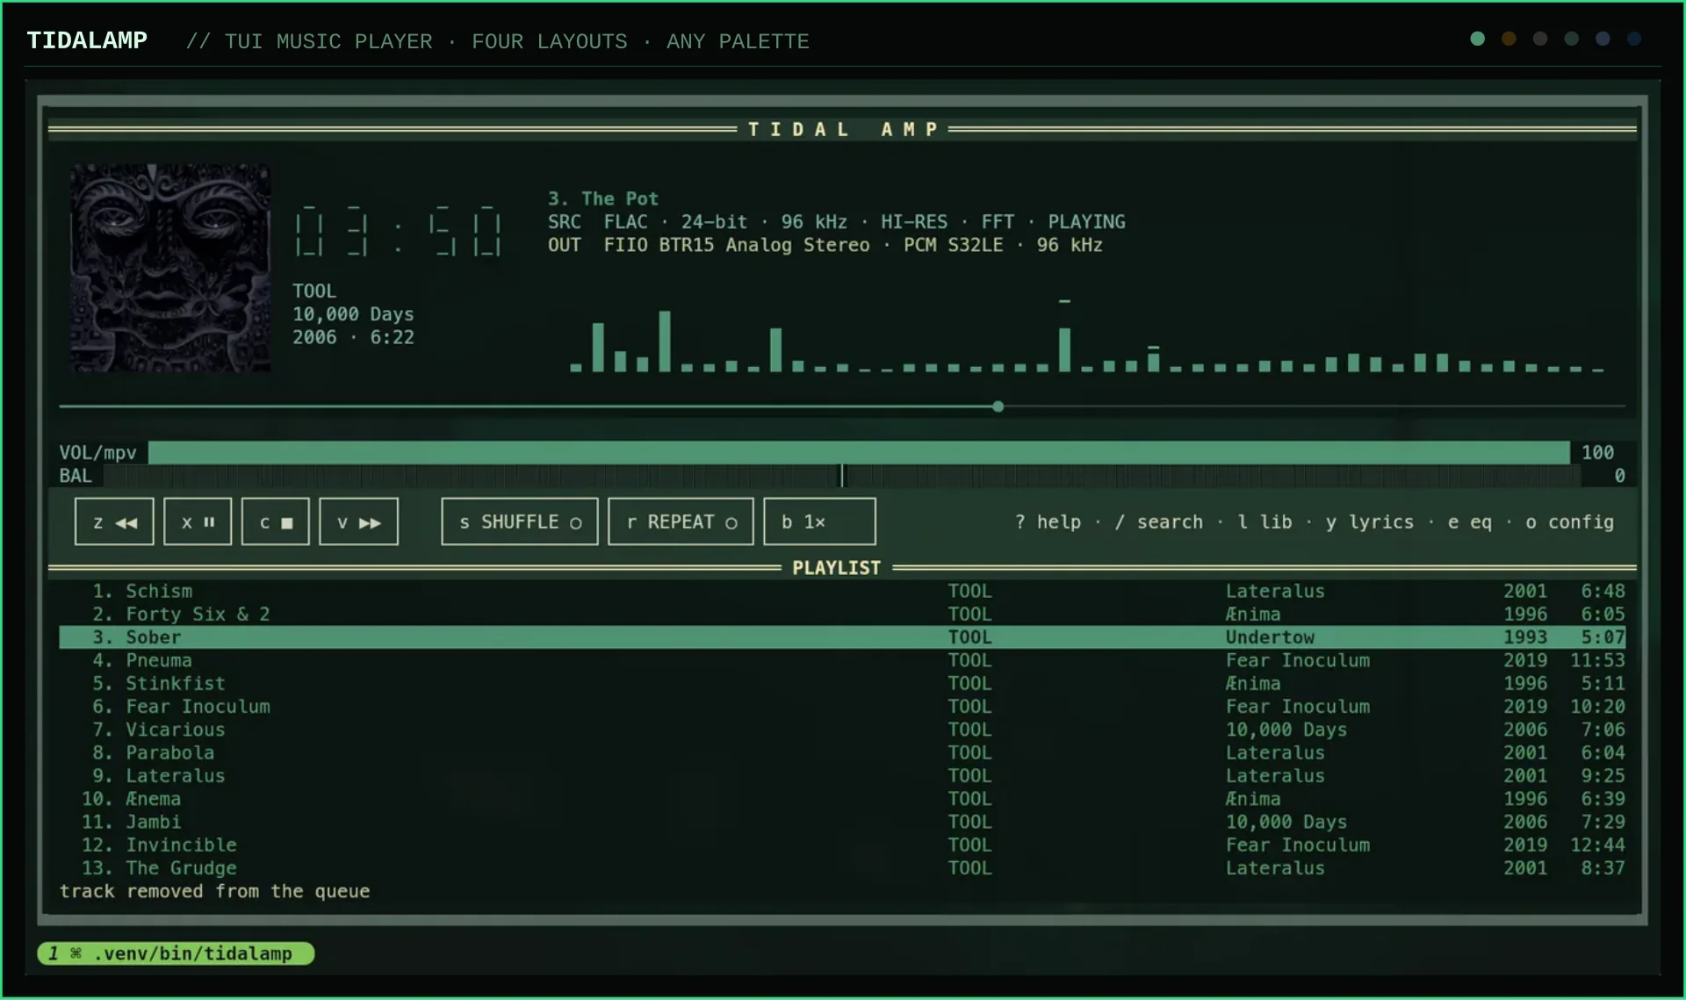Image resolution: width=1686 pixels, height=1000 pixels.
Task: Toggle REPEAT mode
Action: [x=681, y=522]
